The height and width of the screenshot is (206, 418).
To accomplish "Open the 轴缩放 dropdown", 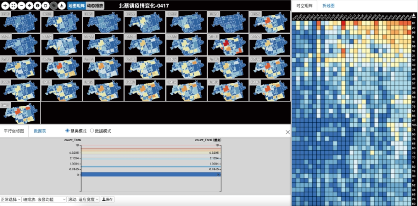I will [45, 199].
